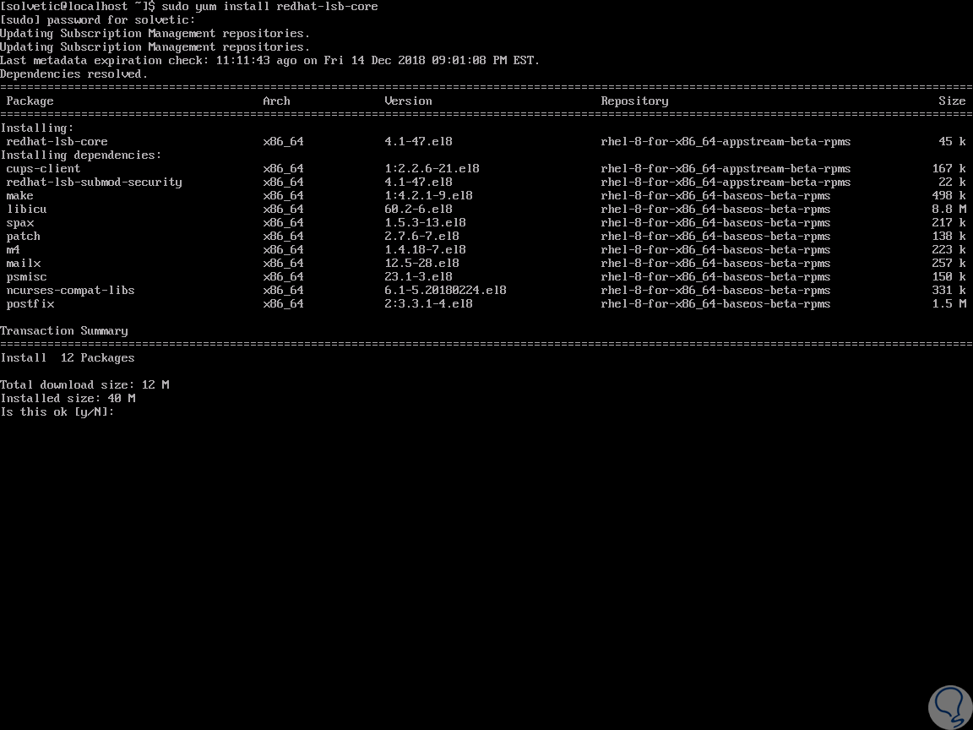Click the 'Install 12 Packages' line
The image size is (973, 730).
(x=68, y=359)
